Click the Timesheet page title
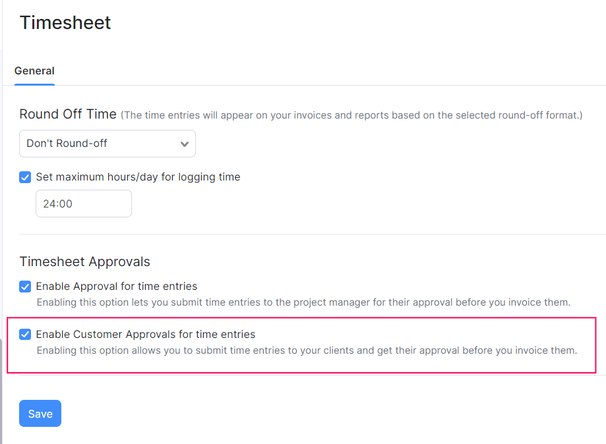 [65, 22]
